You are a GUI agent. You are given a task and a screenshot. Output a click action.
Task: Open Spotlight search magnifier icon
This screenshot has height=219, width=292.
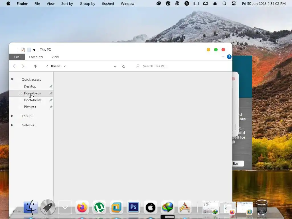[224, 3]
